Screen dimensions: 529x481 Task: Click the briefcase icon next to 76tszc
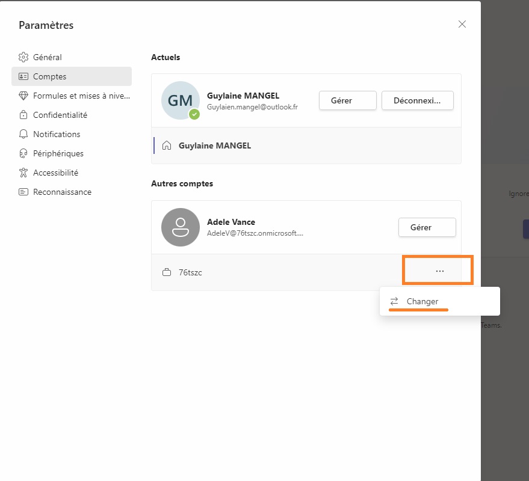click(167, 272)
